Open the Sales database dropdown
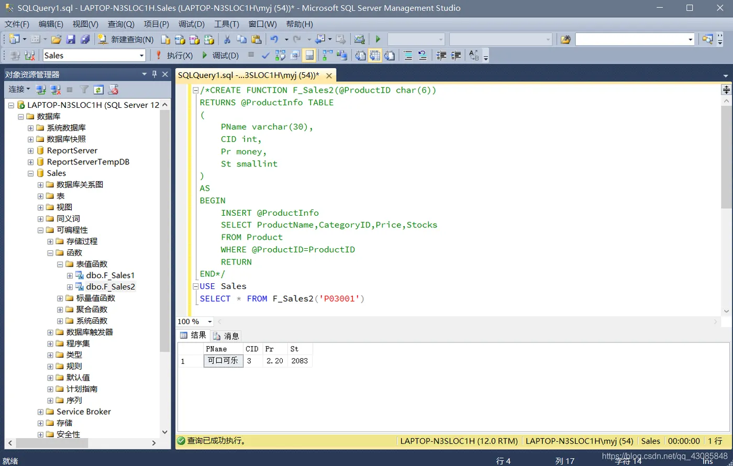 (x=141, y=56)
